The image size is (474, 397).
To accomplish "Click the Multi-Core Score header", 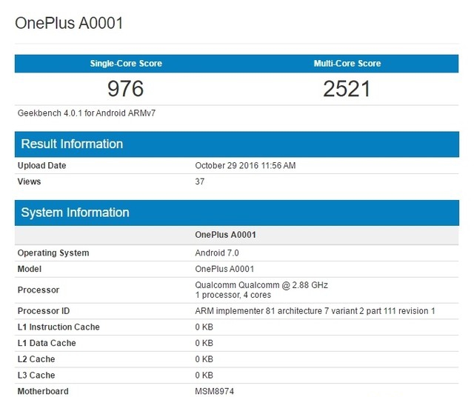I will coord(347,64).
